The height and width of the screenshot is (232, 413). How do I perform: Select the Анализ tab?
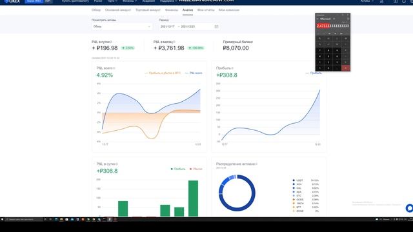coord(188,10)
